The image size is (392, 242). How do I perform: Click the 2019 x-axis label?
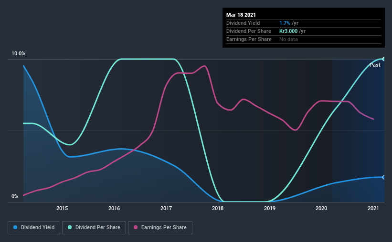click(270, 208)
